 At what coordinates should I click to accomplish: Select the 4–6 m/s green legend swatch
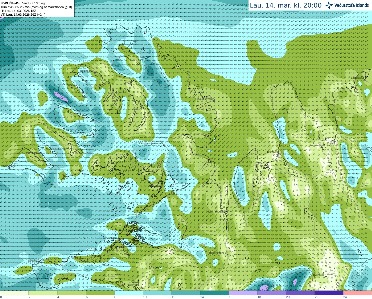pos(72,293)
